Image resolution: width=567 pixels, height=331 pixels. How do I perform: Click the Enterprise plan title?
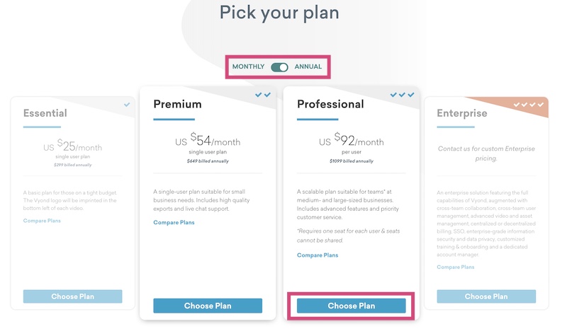pyautogui.click(x=461, y=113)
